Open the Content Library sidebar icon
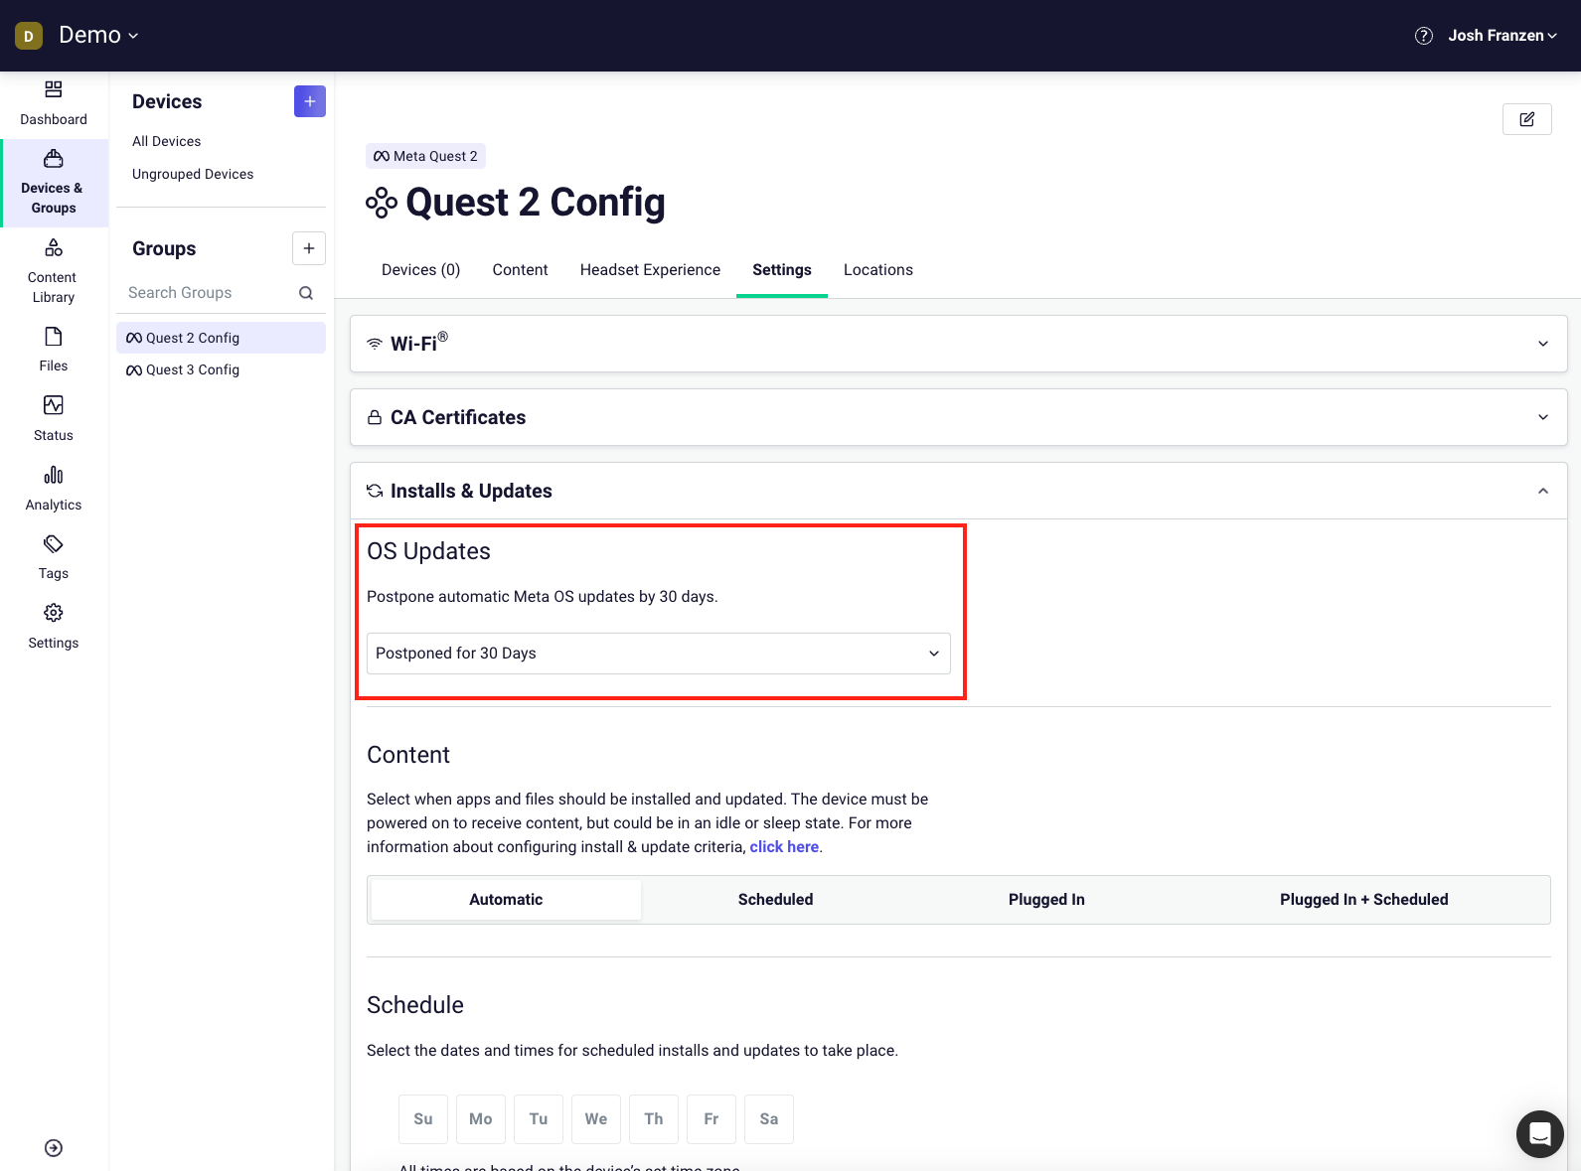Screen dimensions: 1581x1171 point(54,247)
